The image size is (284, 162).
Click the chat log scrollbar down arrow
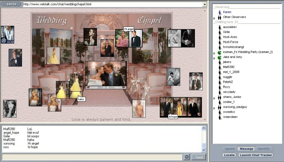204,150
